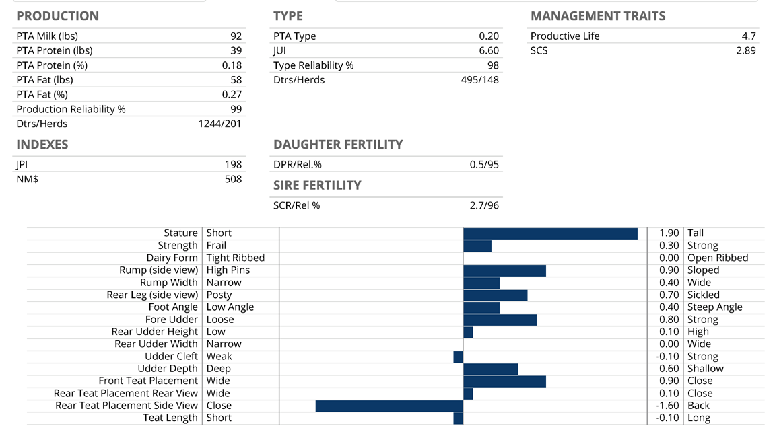This screenshot has height=440, width=777.
Task: Click the Stature trait bar
Action: click(x=550, y=233)
